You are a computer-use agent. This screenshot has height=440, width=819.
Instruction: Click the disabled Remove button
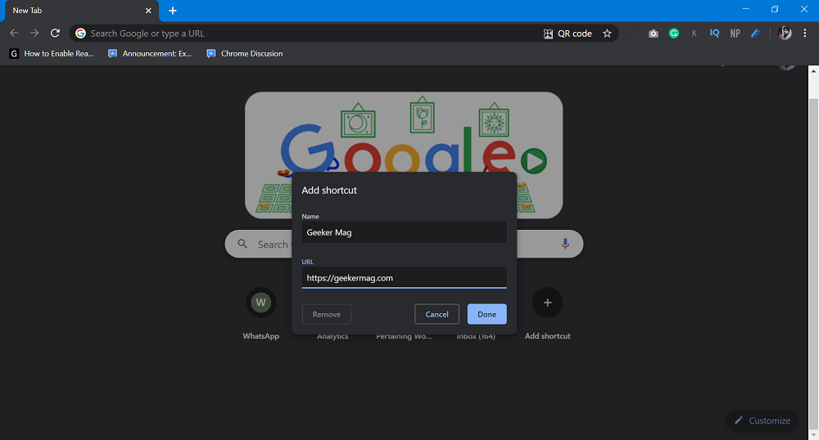click(x=327, y=314)
